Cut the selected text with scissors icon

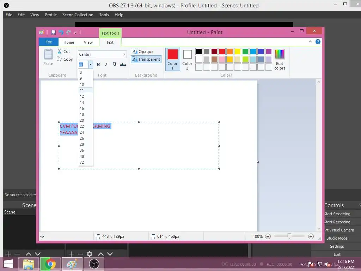63,52
